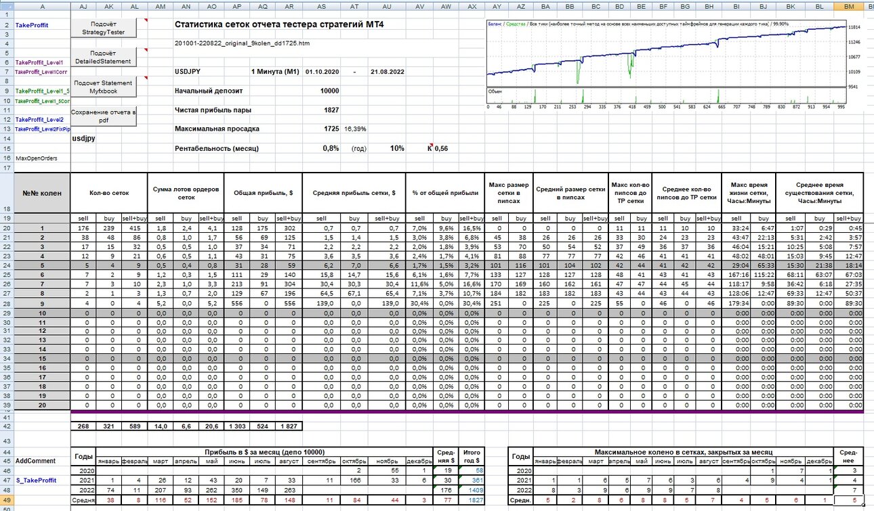The width and height of the screenshot is (874, 511).
Task: Select the K value 0,56
Action: point(440,148)
